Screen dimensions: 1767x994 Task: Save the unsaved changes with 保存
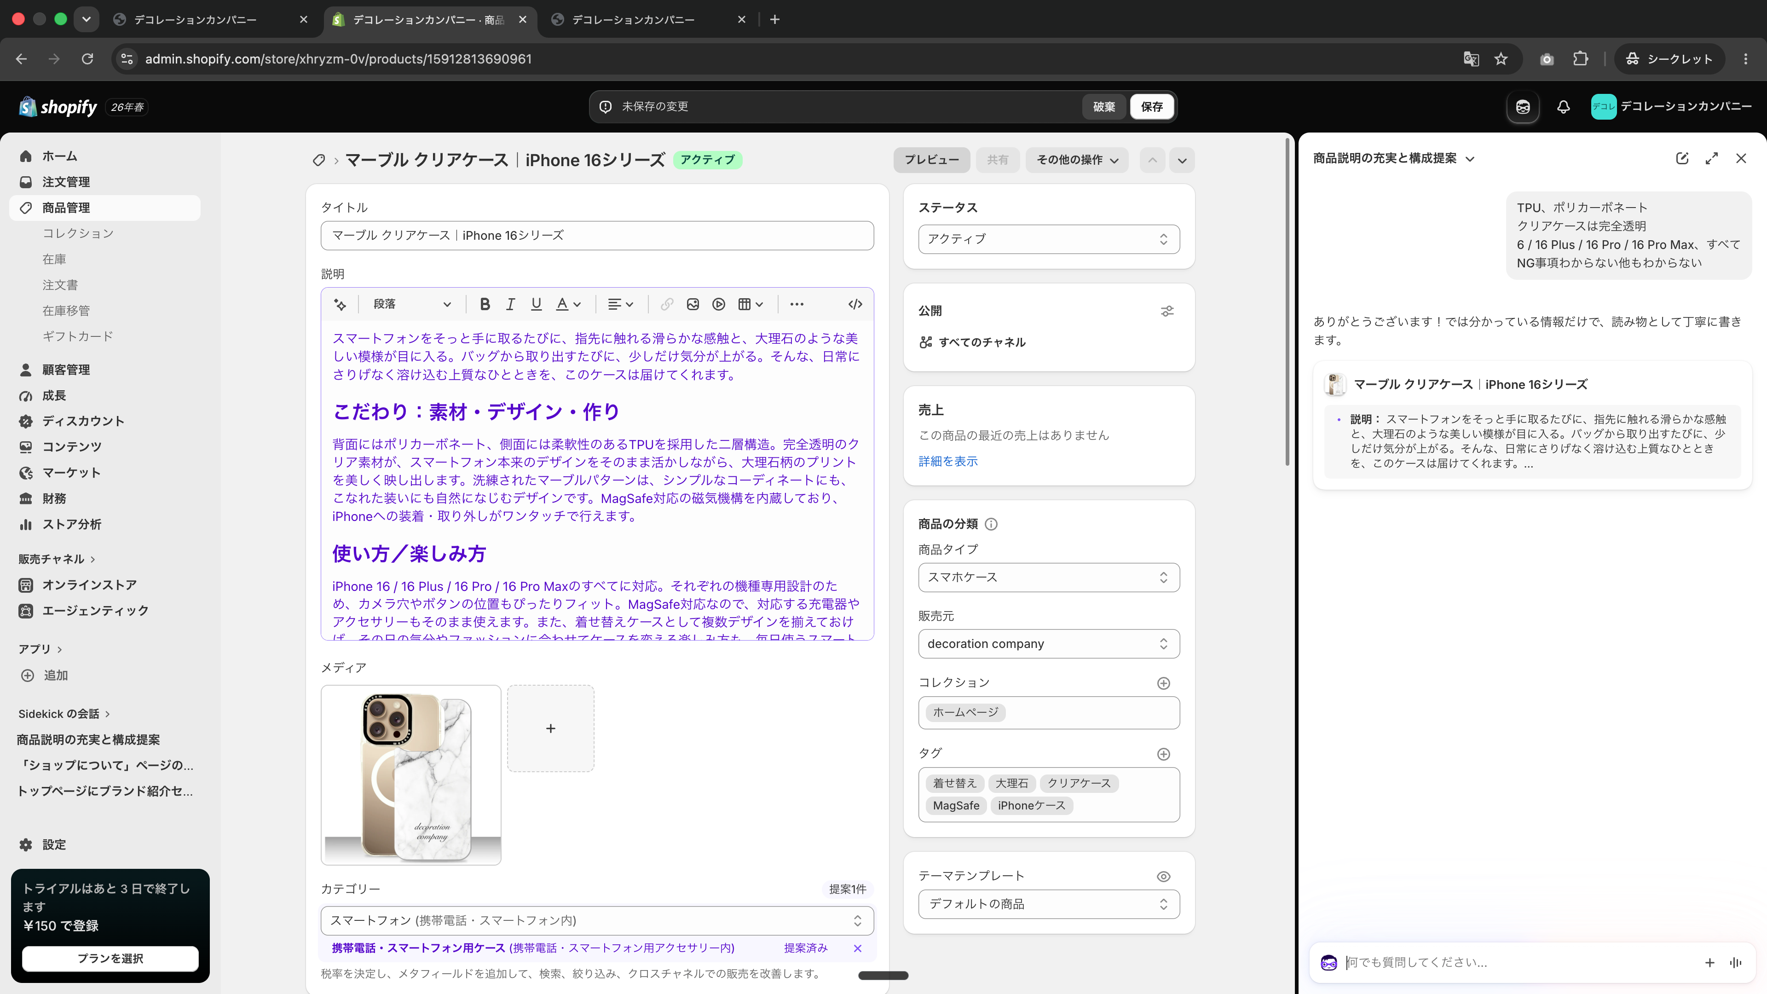coord(1152,107)
